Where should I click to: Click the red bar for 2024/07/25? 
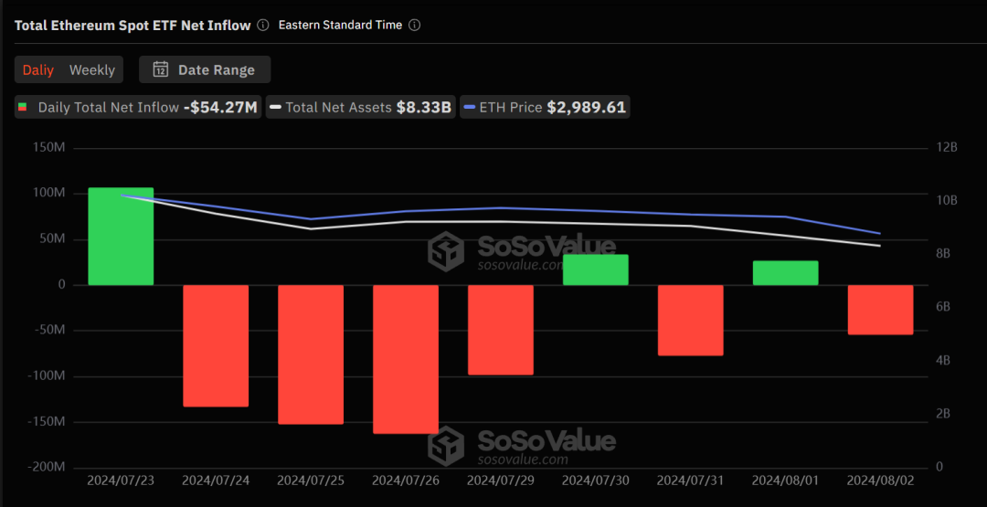tap(311, 354)
